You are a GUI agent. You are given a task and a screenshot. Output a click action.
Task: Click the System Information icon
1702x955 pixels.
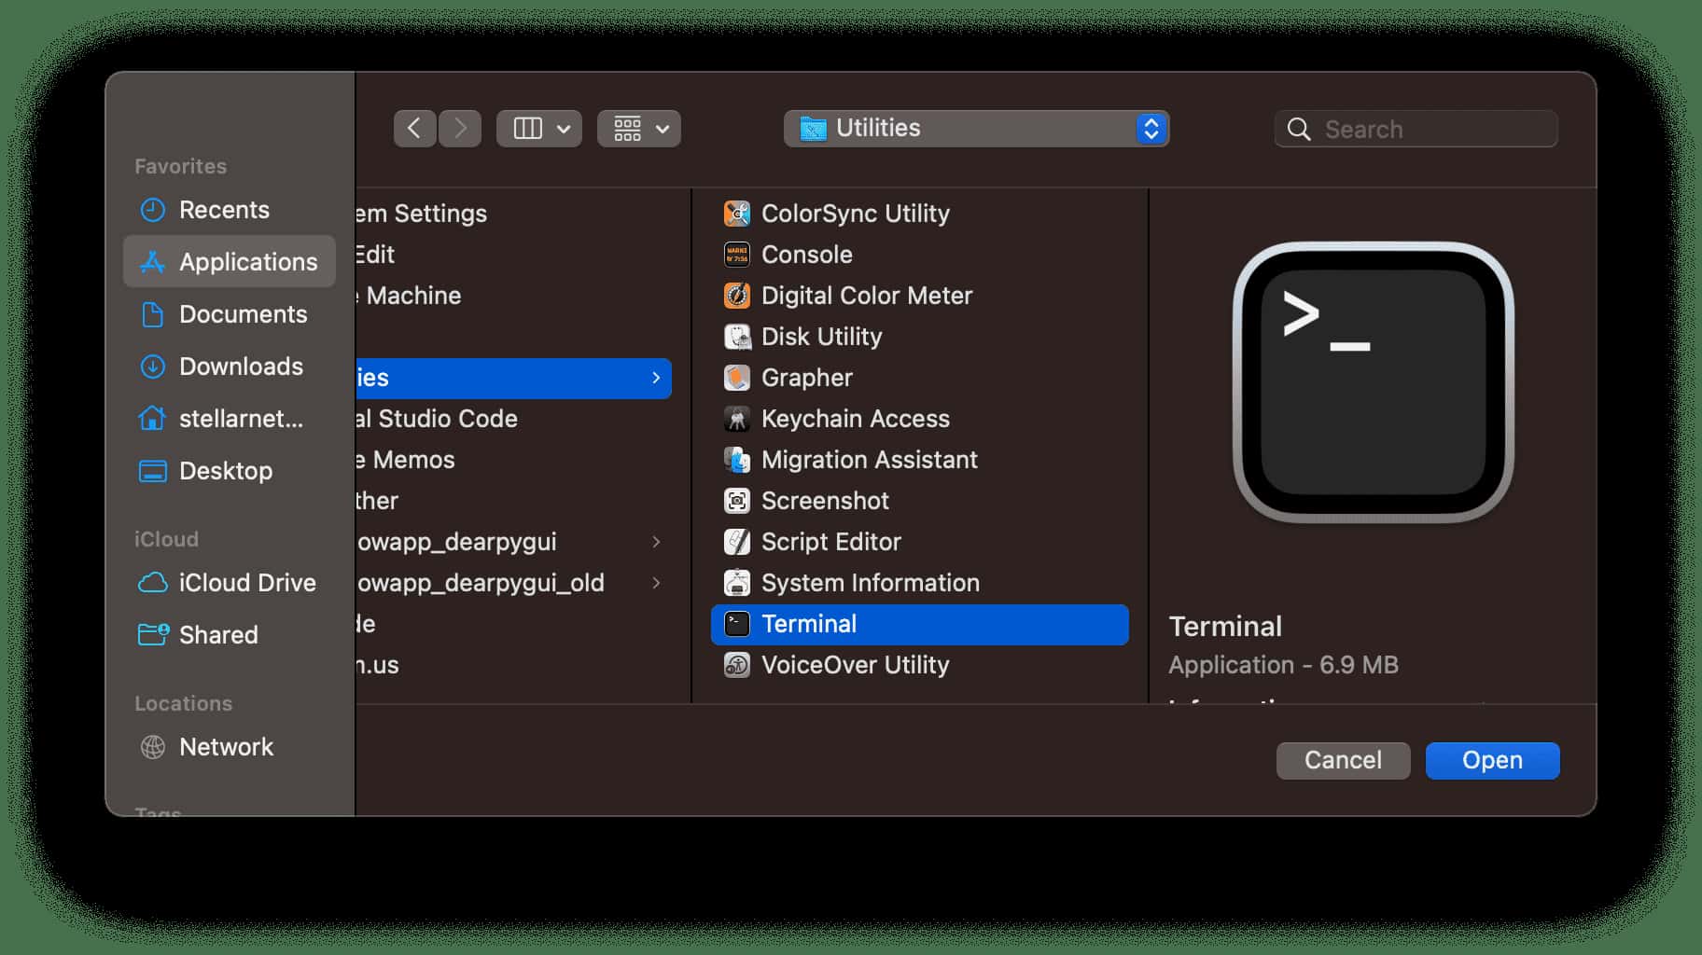tap(737, 583)
